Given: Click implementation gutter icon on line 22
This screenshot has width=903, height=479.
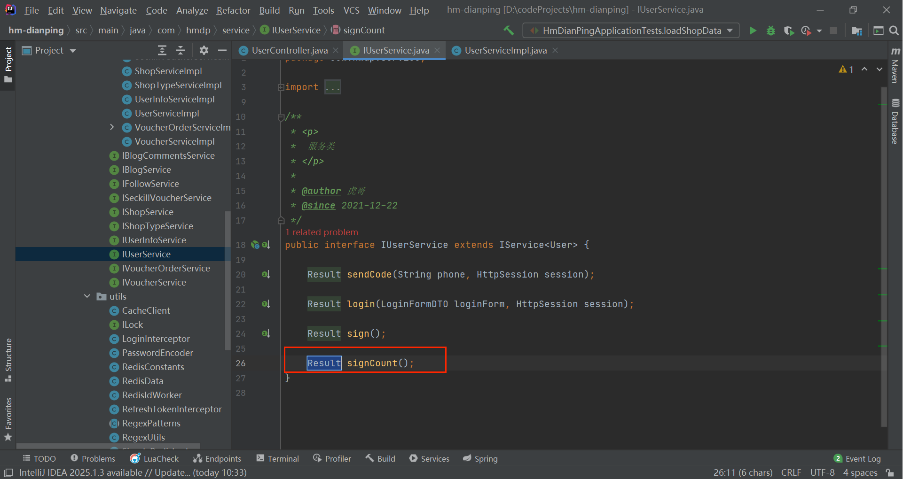Looking at the screenshot, I should (266, 304).
